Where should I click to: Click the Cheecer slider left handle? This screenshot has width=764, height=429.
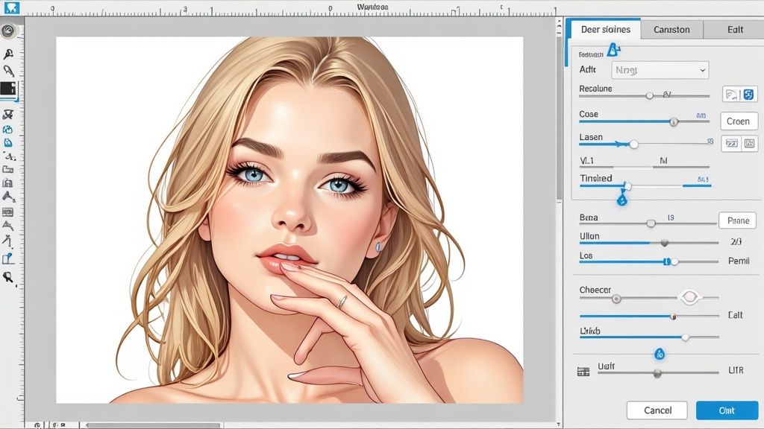click(x=616, y=299)
